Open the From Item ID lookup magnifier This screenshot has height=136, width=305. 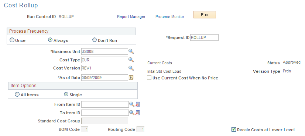click(132, 104)
